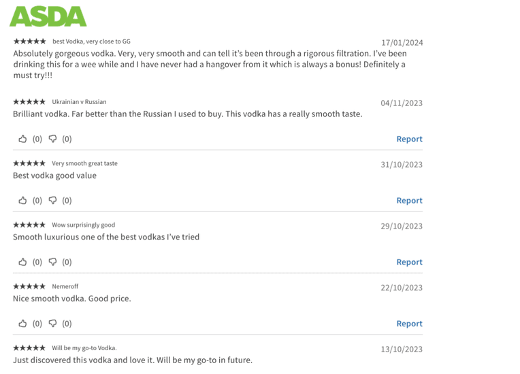Thumbs down the 'Wow surprisingly good' review

point(52,262)
